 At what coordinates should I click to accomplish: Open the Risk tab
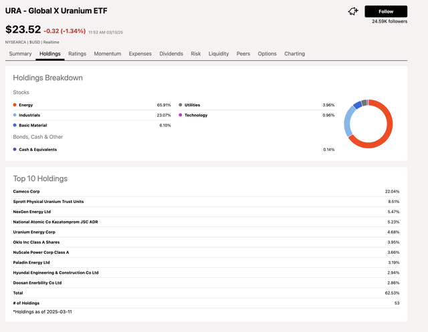tap(196, 53)
